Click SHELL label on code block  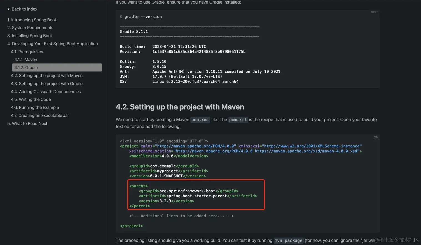tap(374, 12)
